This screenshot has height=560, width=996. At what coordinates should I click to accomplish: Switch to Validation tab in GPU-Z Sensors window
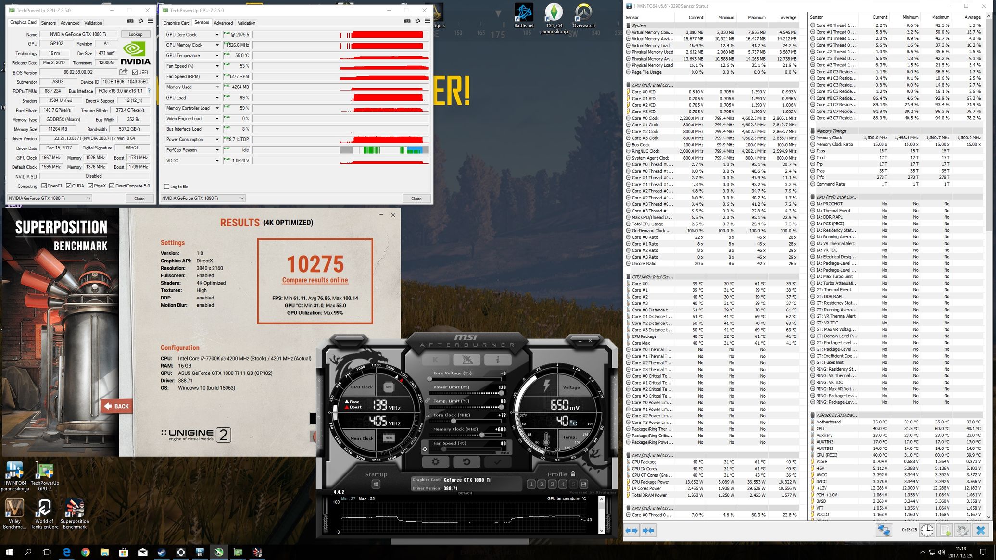[247, 23]
